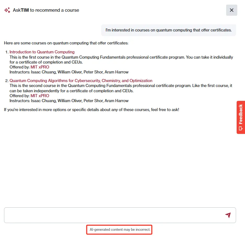Click the second course description paragraph

tap(121, 88)
